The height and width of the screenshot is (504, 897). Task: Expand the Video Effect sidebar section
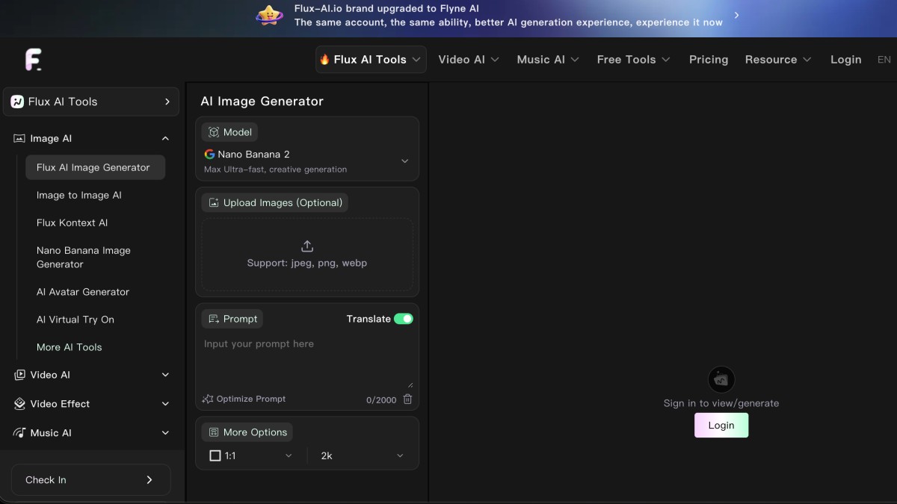click(x=165, y=404)
